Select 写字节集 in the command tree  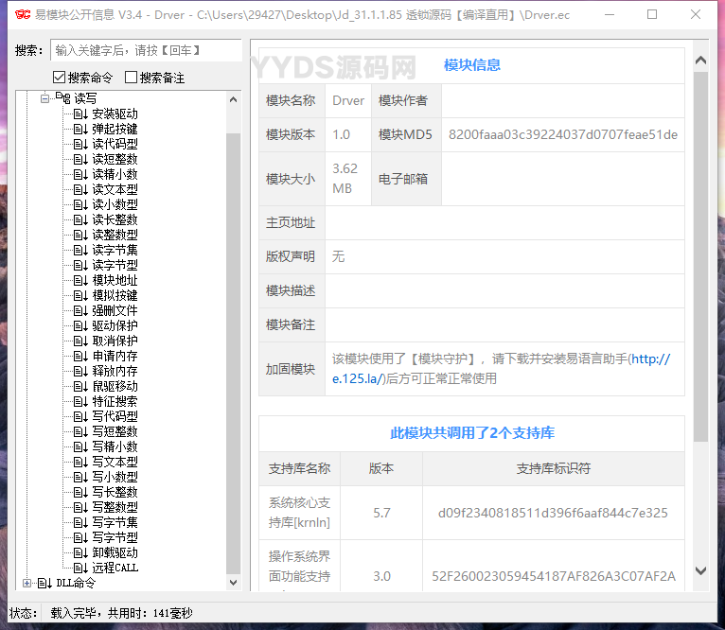(x=115, y=522)
